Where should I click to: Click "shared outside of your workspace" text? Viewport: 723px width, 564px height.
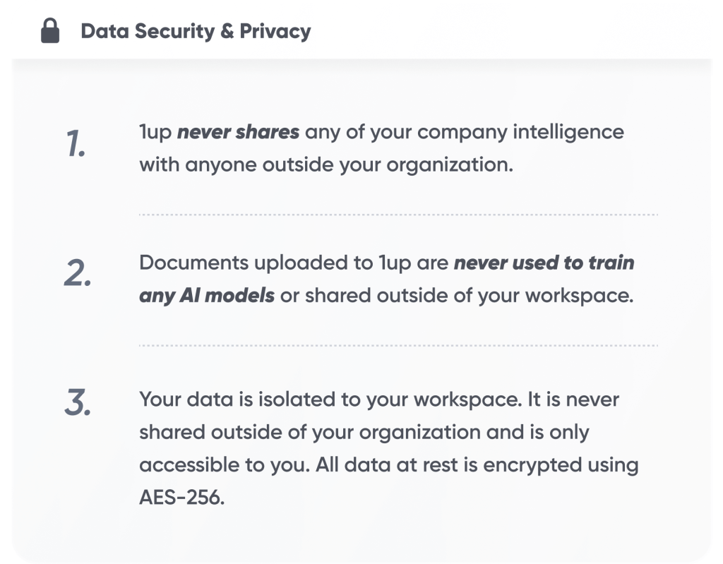coord(467,296)
